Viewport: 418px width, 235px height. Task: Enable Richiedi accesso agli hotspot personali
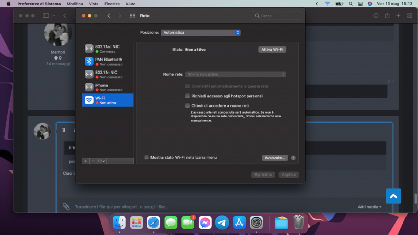click(188, 96)
